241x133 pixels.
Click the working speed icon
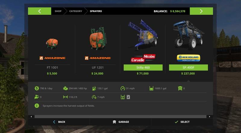pos(94,97)
